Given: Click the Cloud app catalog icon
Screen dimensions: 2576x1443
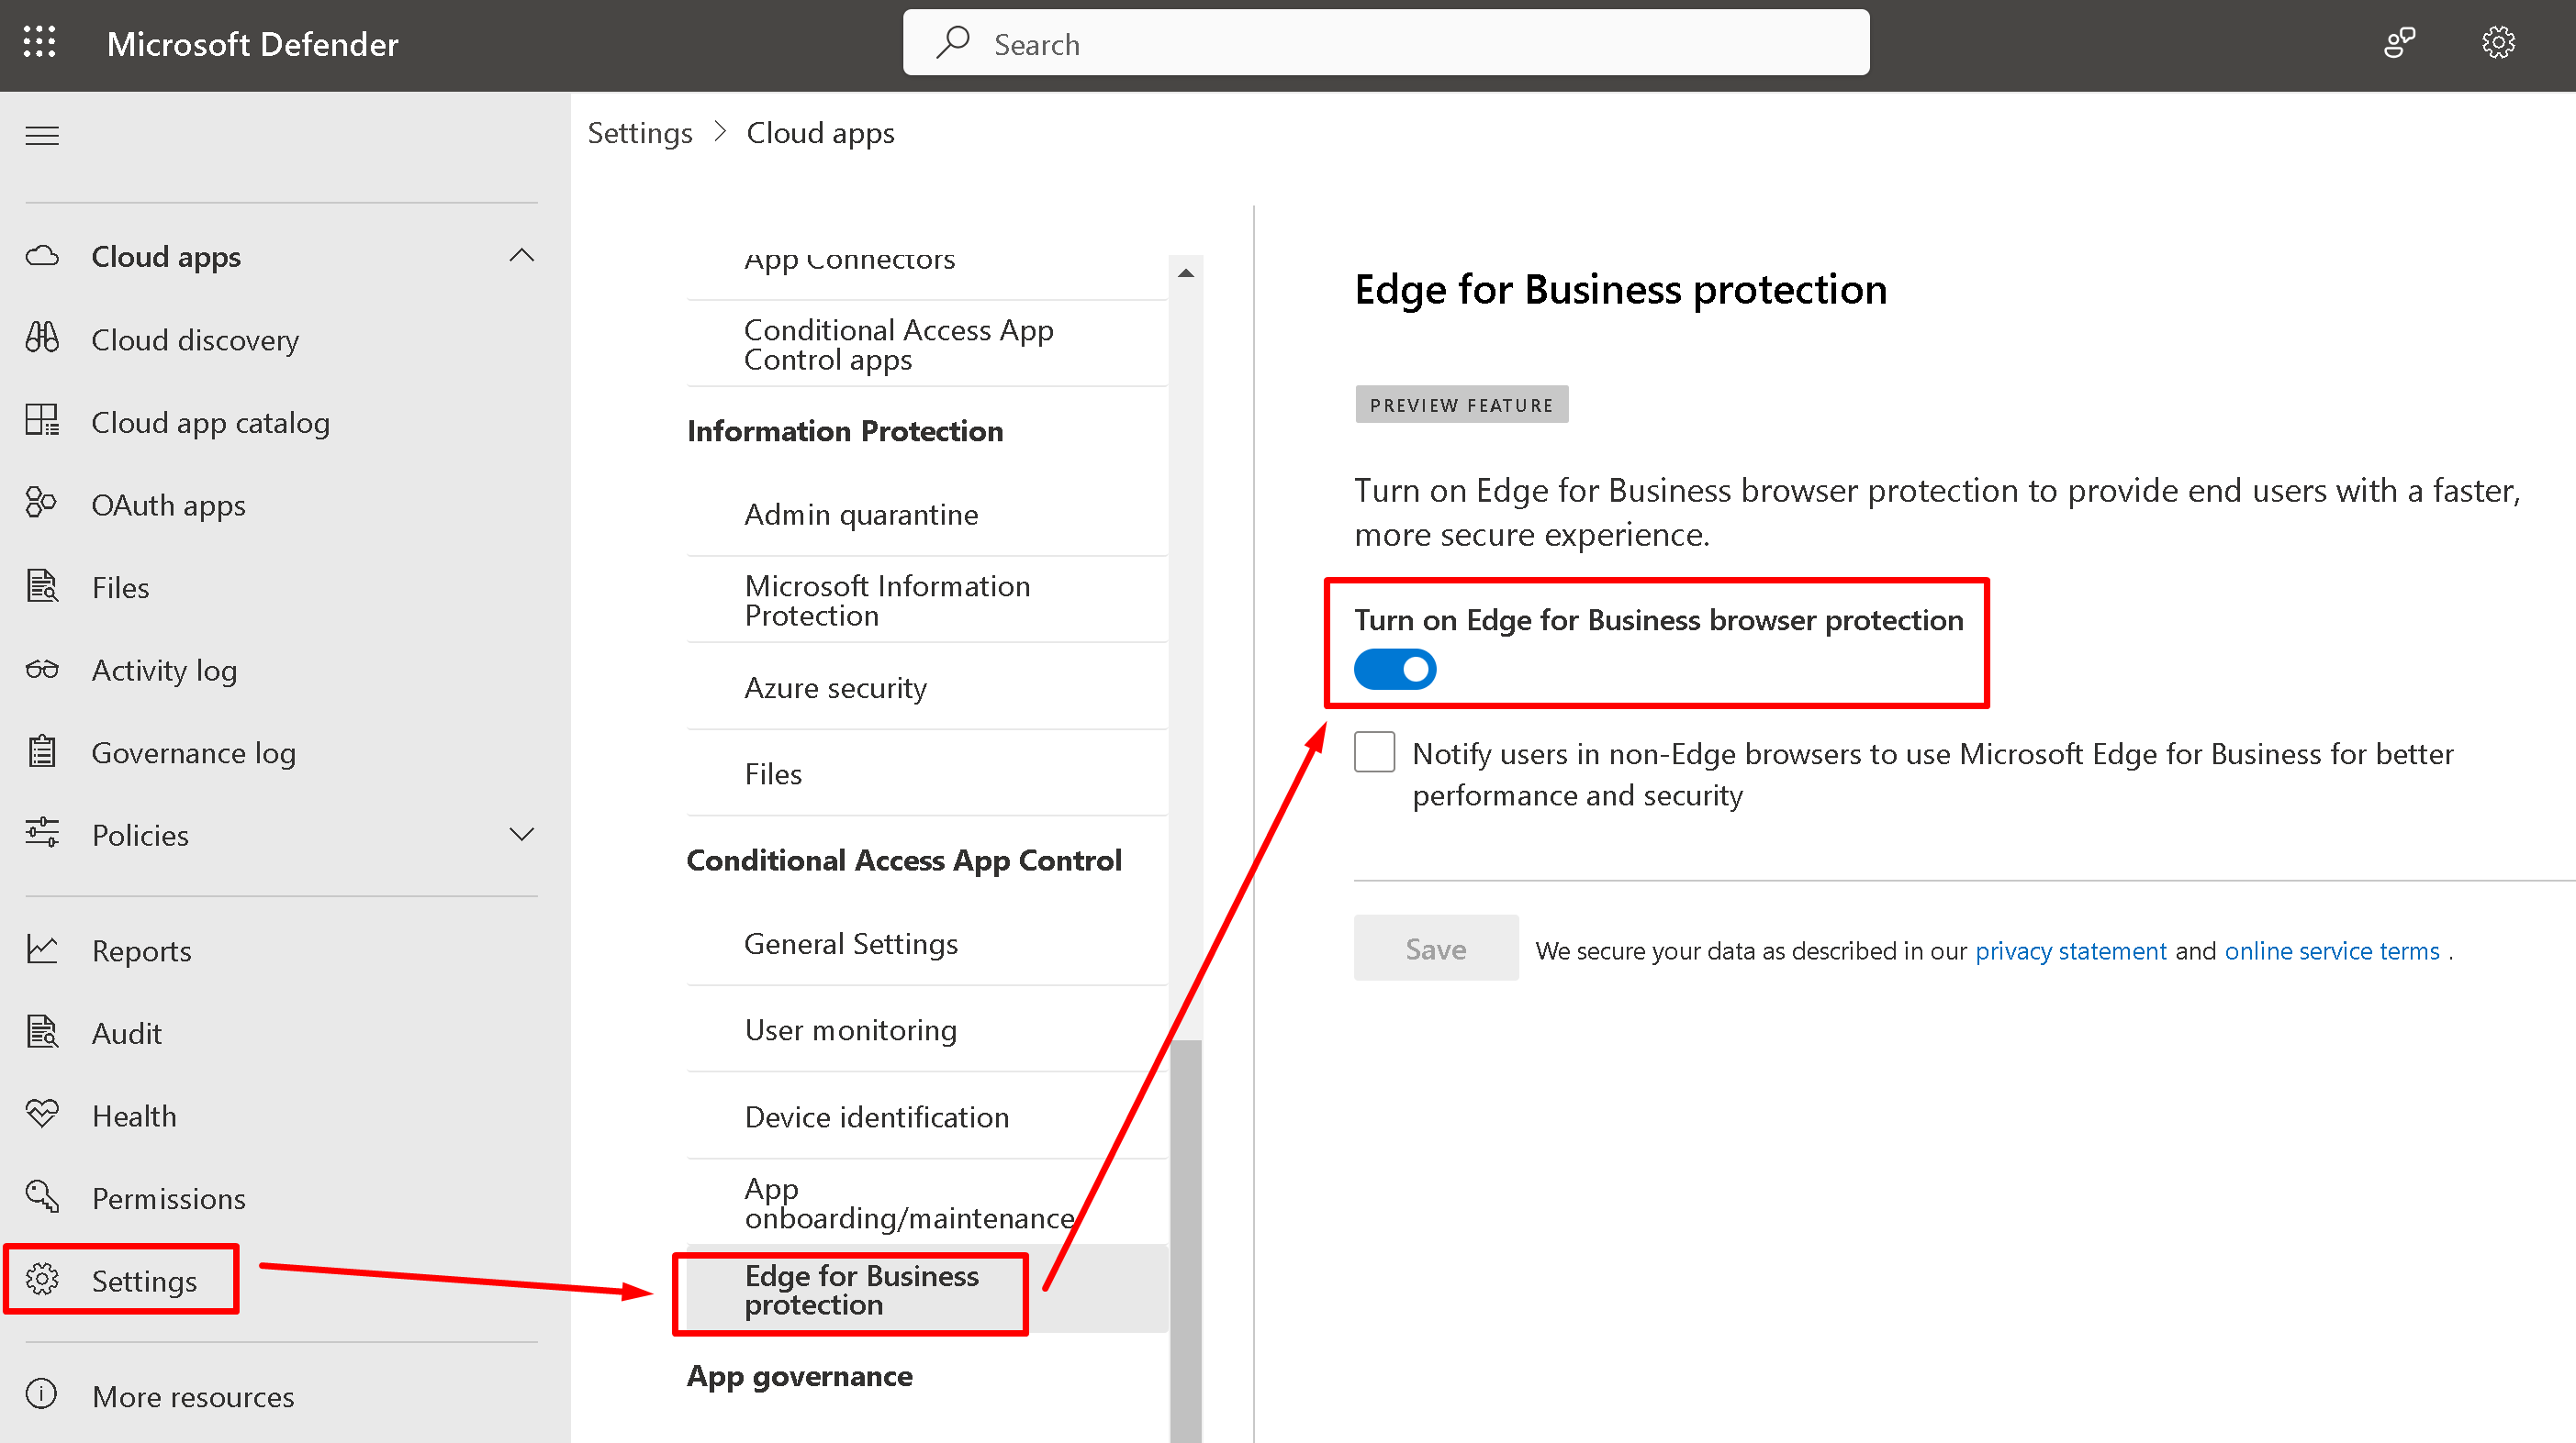Looking at the screenshot, I should tap(42, 421).
